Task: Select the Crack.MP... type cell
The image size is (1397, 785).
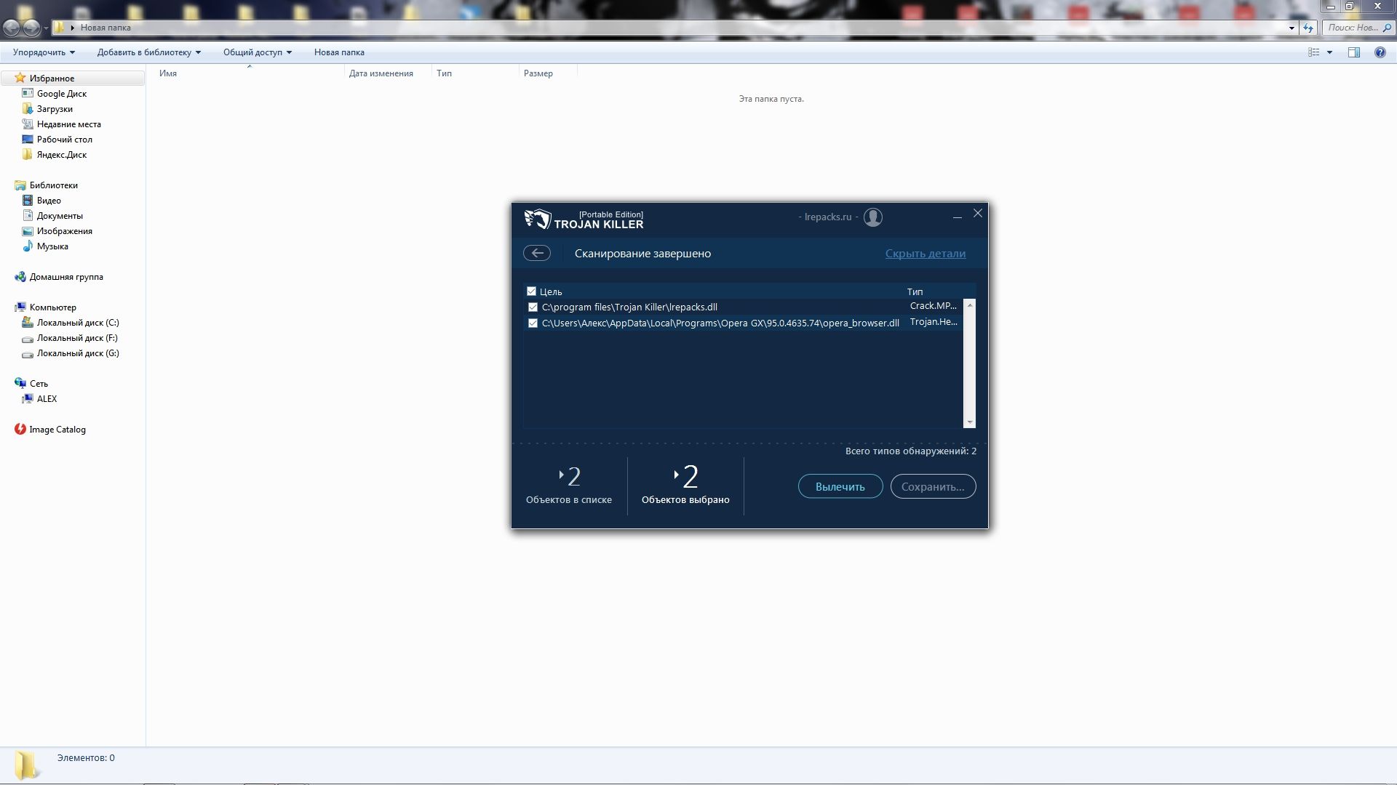Action: 934,306
